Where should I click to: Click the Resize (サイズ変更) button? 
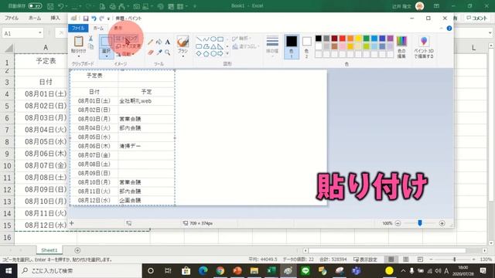(x=128, y=46)
